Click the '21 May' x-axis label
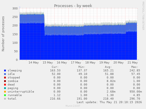The height and width of the screenshot is (109, 146). tap(132, 63)
